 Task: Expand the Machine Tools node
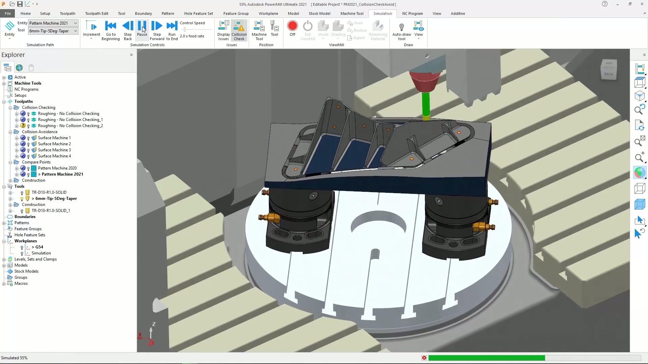click(4, 83)
